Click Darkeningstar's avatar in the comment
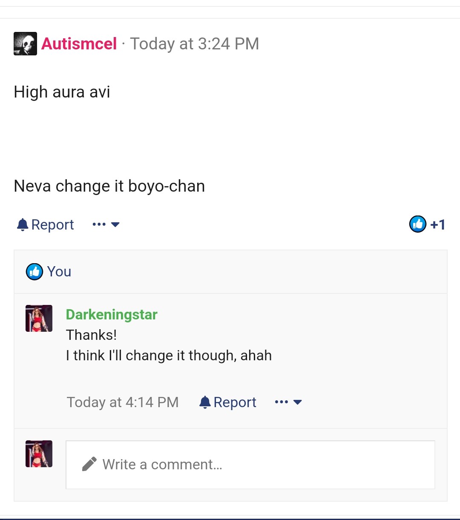This screenshot has width=460, height=520. [x=39, y=318]
